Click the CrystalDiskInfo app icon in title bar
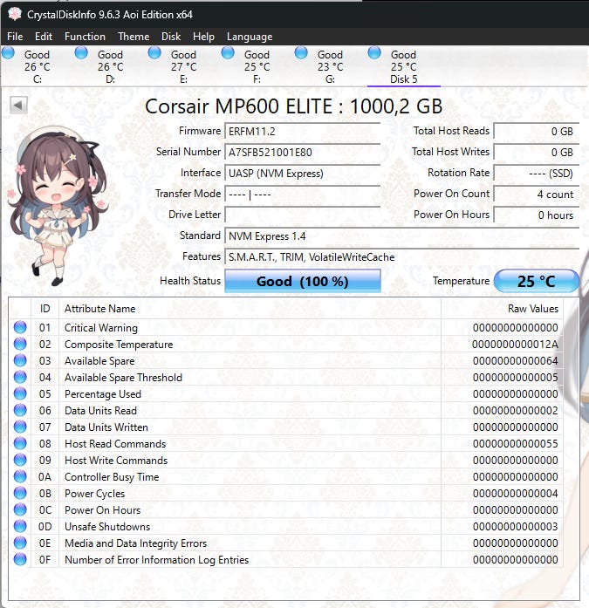The image size is (589, 608). point(15,14)
